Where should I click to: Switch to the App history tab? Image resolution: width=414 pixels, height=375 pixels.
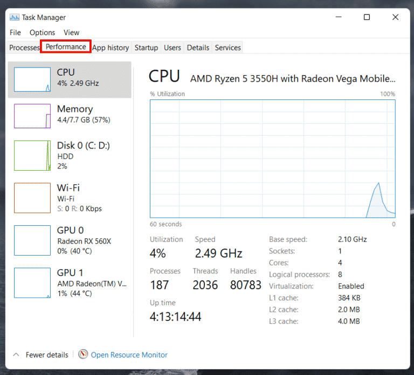coord(111,48)
